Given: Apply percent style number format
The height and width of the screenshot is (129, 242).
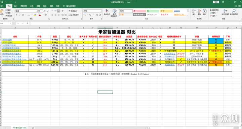Looking at the screenshot, I should click(x=90, y=15).
